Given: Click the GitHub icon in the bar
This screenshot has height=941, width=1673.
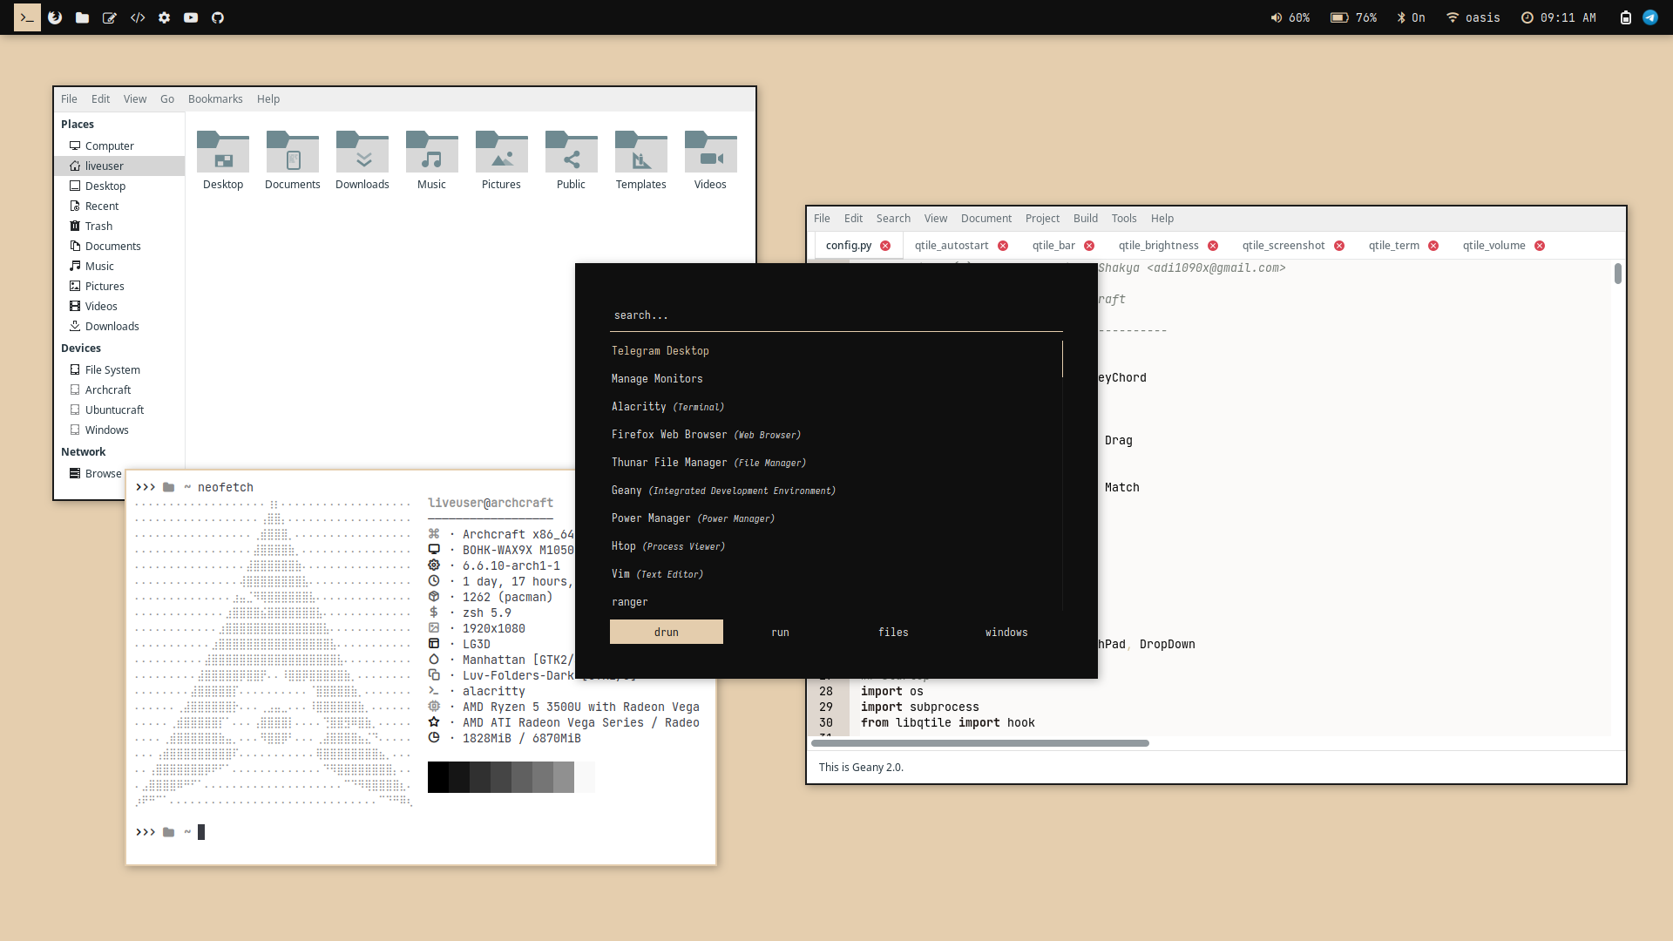Looking at the screenshot, I should tap(218, 17).
